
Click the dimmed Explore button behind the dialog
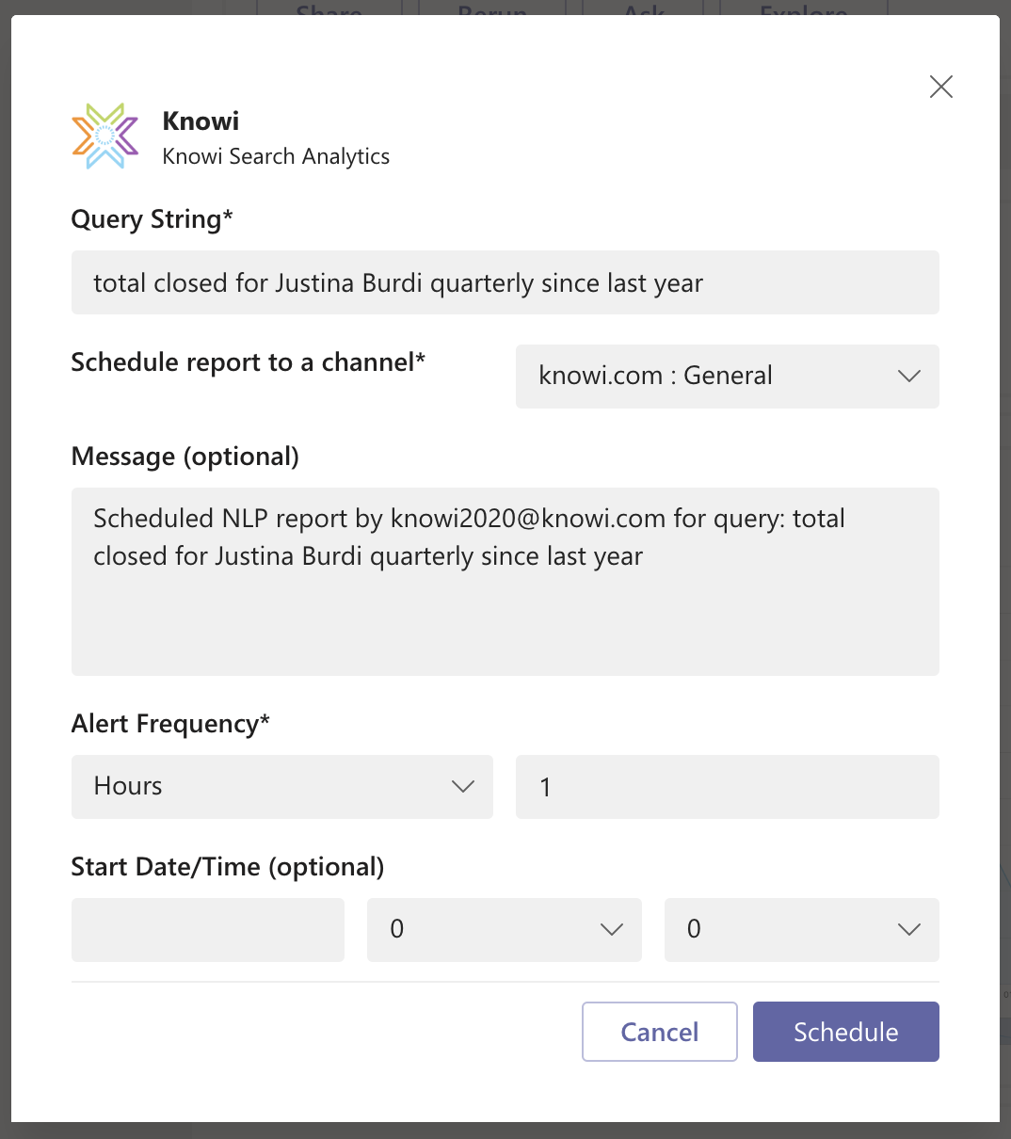click(803, 9)
